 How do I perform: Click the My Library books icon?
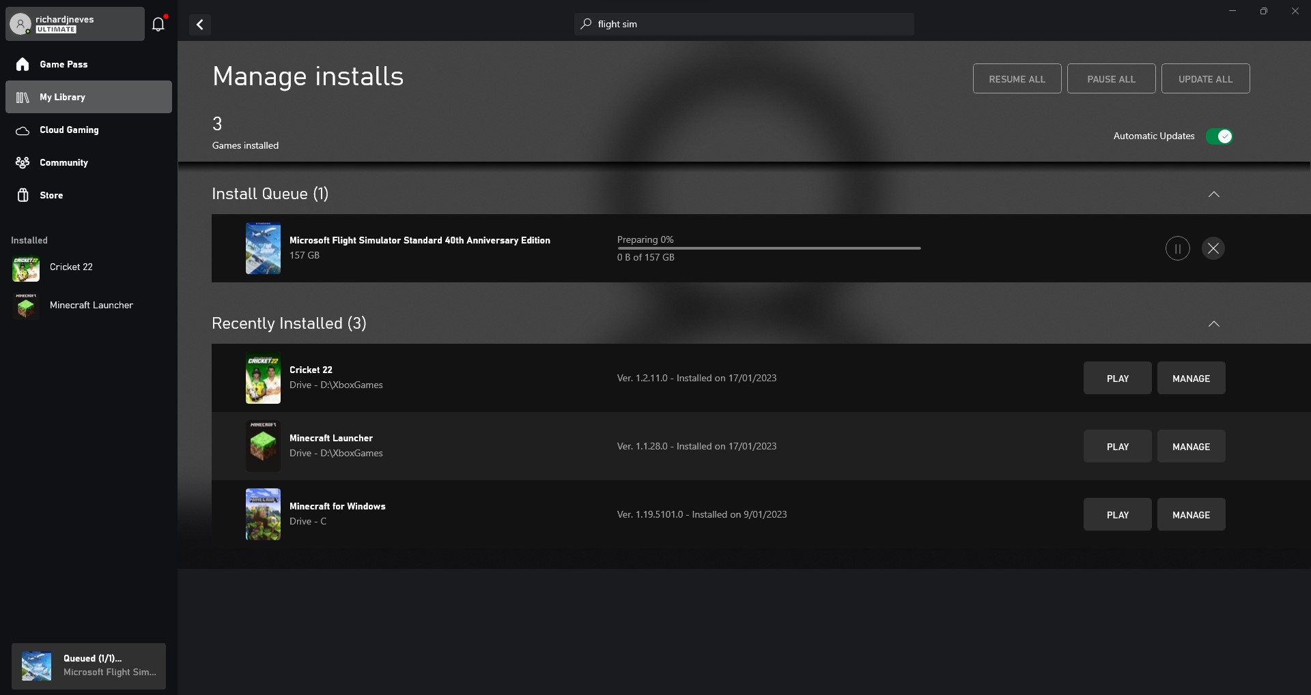coord(23,97)
